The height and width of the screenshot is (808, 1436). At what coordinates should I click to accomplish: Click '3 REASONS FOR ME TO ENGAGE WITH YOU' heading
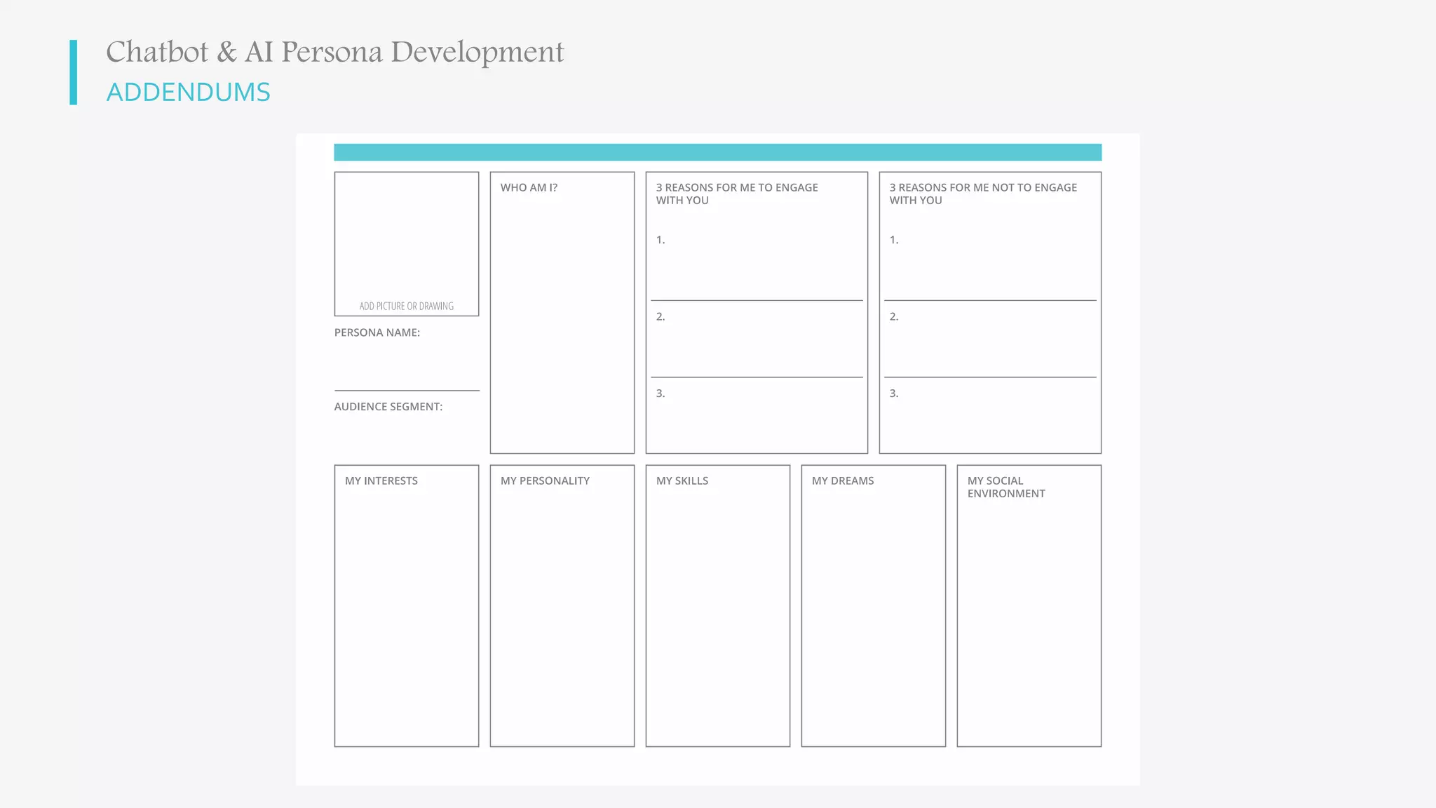tap(737, 194)
